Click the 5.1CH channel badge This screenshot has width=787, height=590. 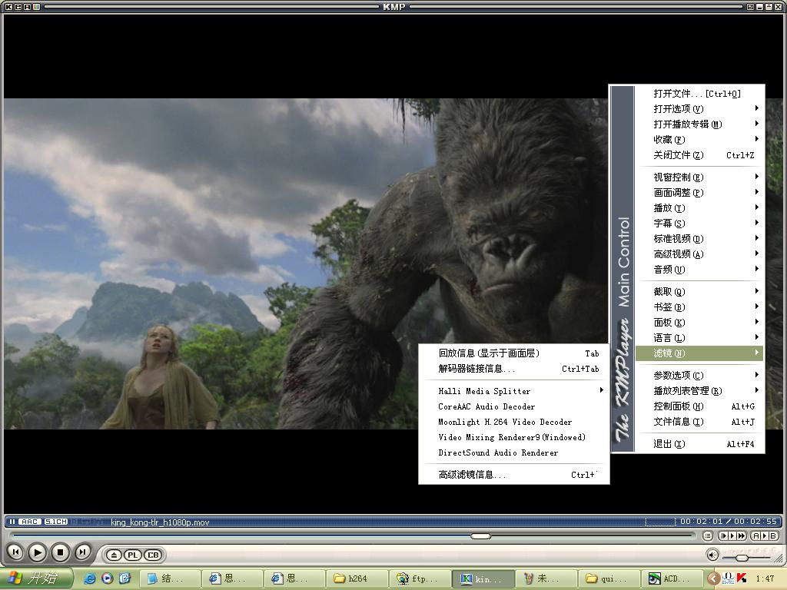point(55,522)
